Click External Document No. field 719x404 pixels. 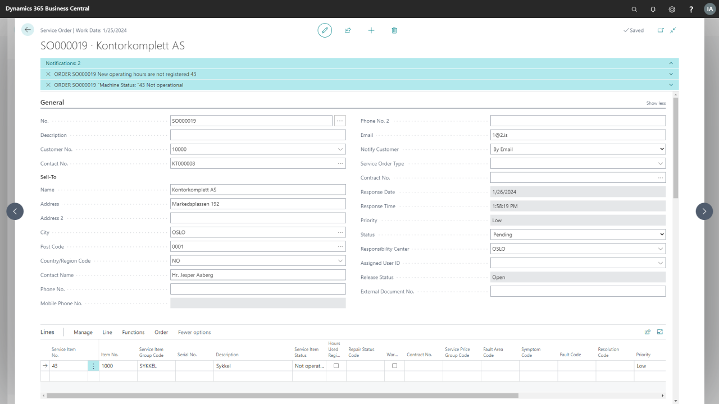pos(578,292)
